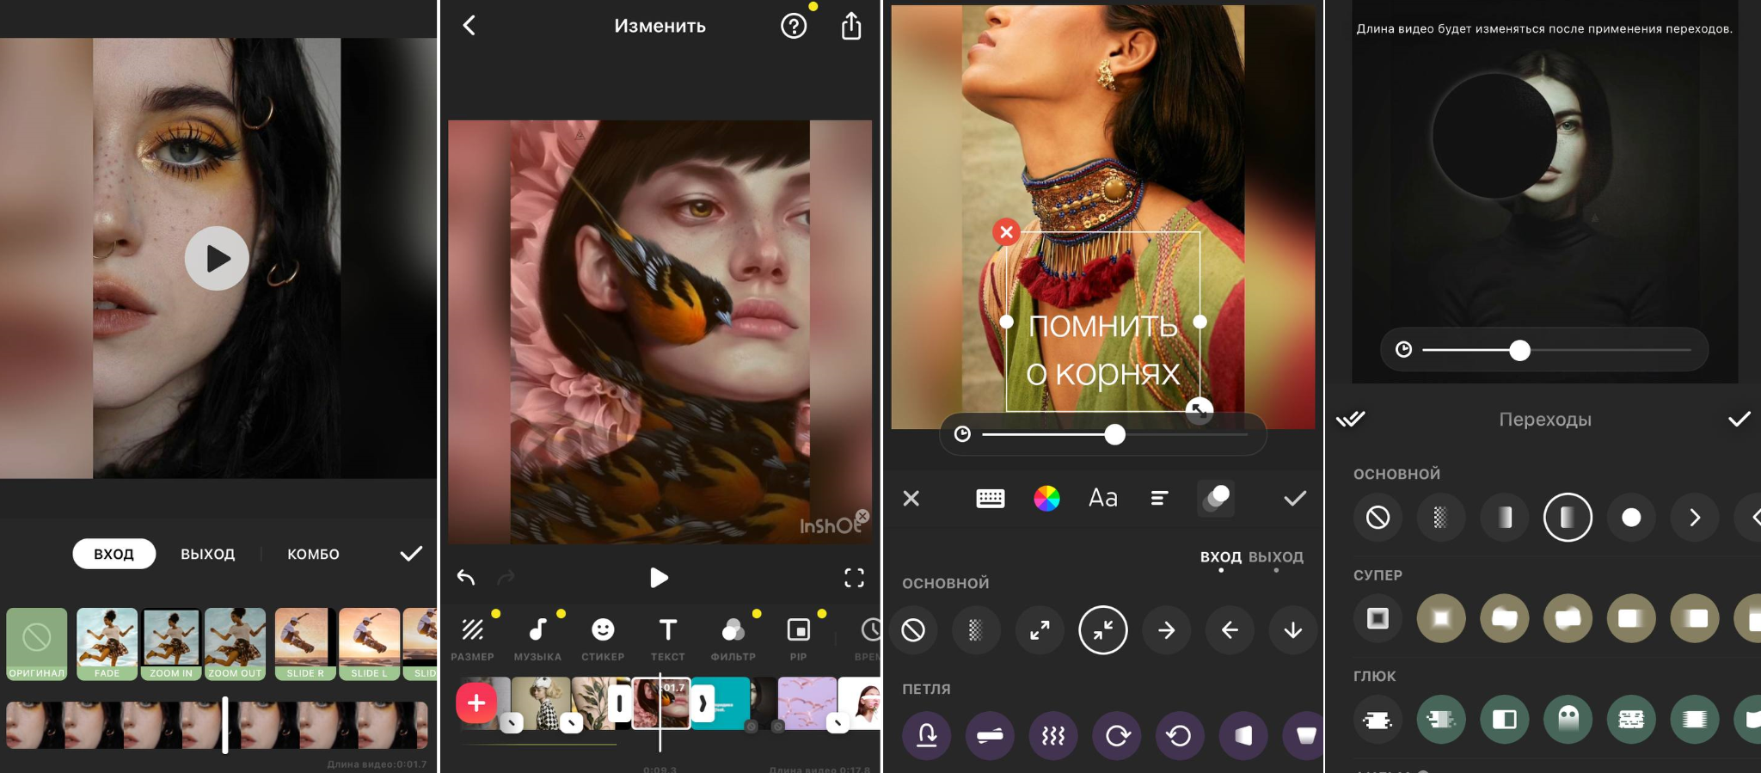This screenshot has width=1761, height=773.
Task: Open the help question mark icon
Action: point(794,26)
